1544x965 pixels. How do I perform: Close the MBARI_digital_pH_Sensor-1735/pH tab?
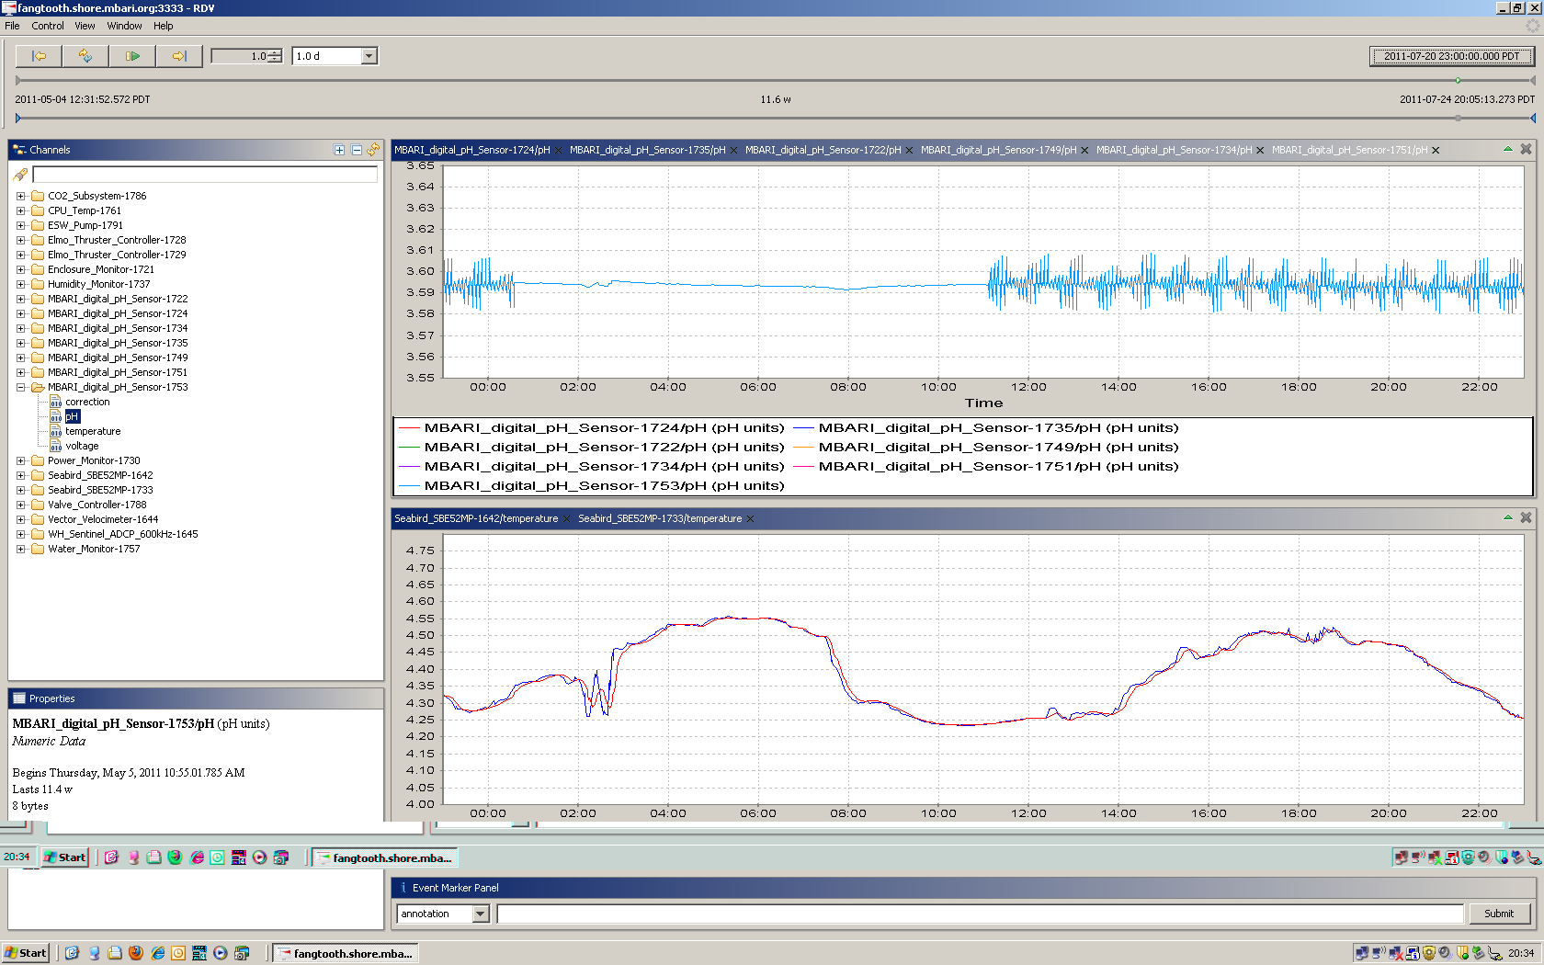pos(733,151)
